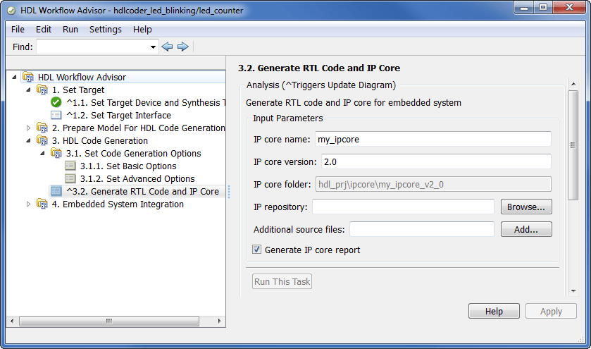This screenshot has width=591, height=349.
Task: Expand the Prepare Model For HDL Code Generation node
Action: (x=29, y=128)
